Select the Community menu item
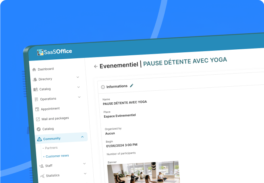 pos(52,139)
